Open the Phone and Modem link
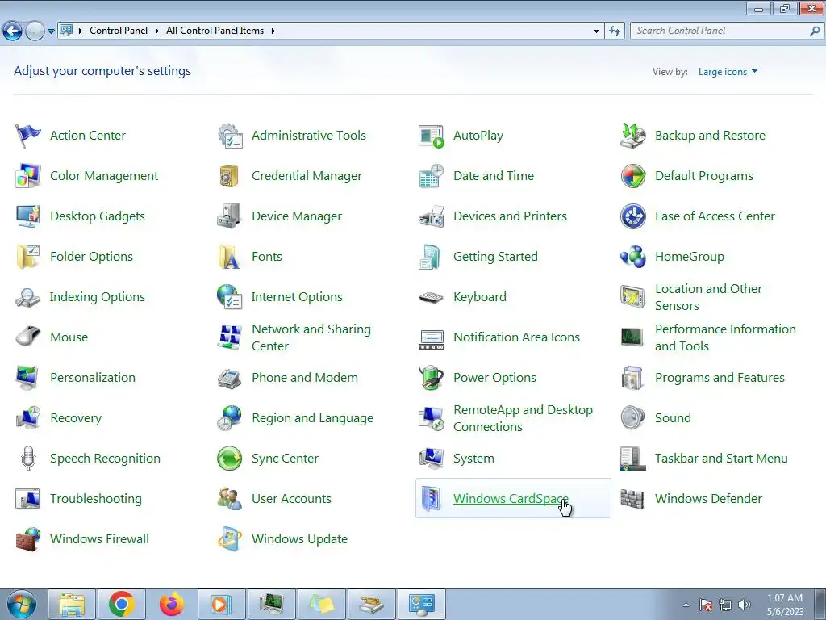Viewport: 826px width, 620px height. point(304,378)
